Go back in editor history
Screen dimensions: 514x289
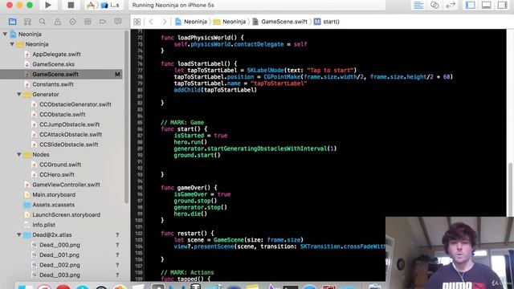151,22
